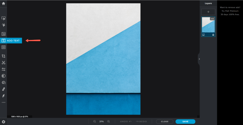The image size is (243, 125).
Task: Select the Retouch bandage tool
Action: point(3,89)
